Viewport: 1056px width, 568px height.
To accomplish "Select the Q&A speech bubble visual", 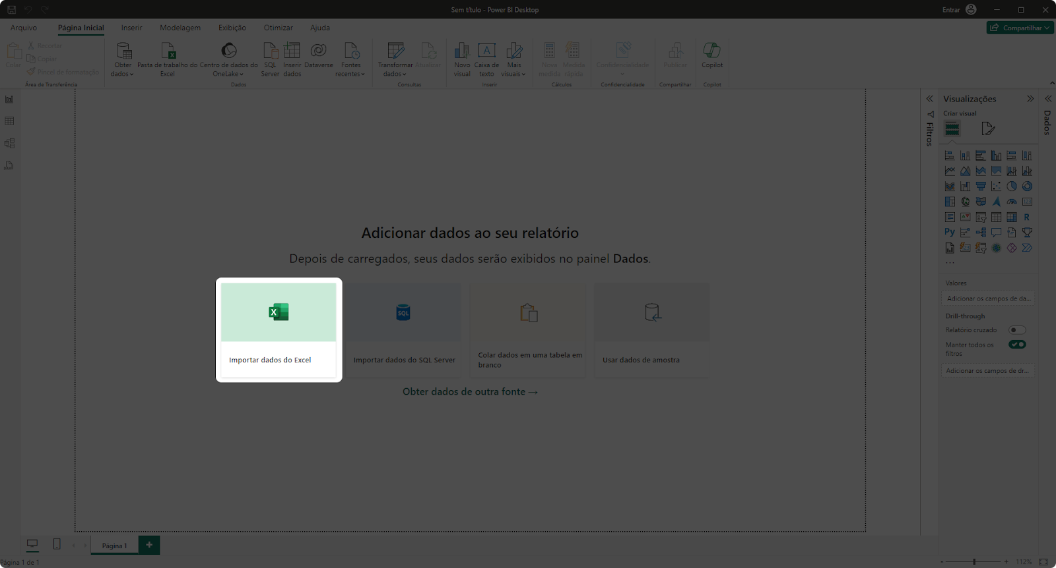I will (x=996, y=232).
